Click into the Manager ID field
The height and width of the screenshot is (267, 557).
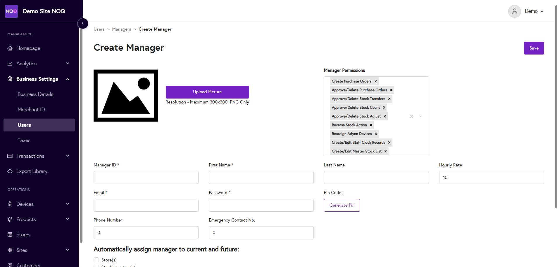146,178
